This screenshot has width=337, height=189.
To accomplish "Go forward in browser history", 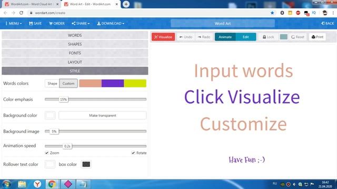I will pos(13,13).
